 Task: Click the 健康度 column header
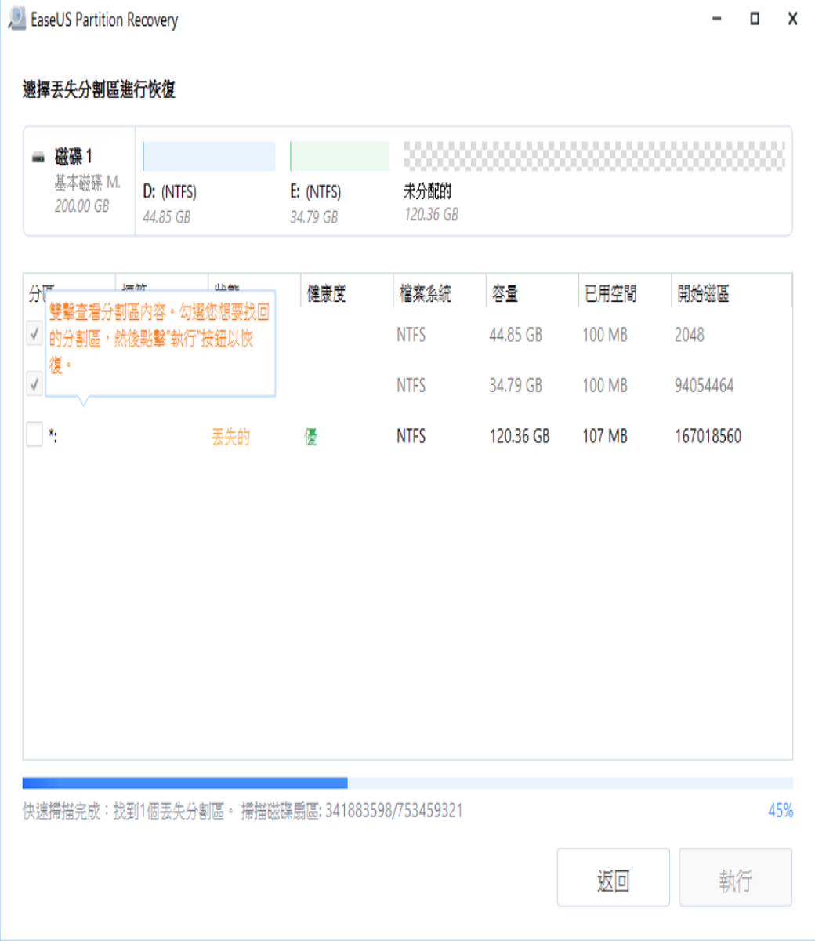pyautogui.click(x=326, y=294)
